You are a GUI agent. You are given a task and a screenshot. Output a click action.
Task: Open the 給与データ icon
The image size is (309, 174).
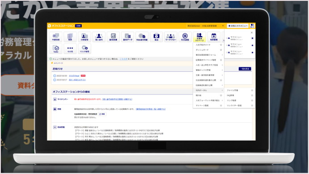[128, 37]
